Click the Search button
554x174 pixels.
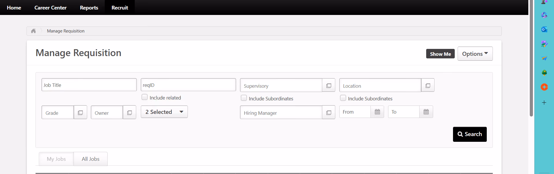(470, 134)
